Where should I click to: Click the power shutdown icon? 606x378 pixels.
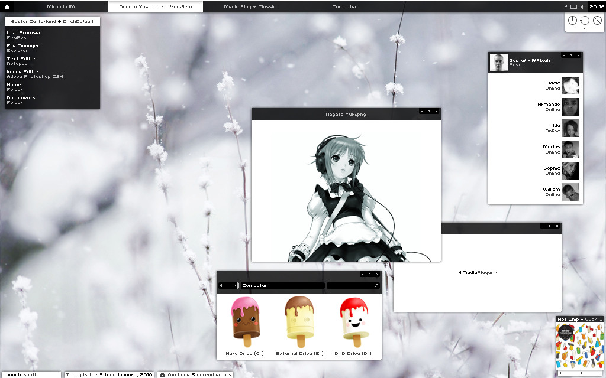pos(572,20)
